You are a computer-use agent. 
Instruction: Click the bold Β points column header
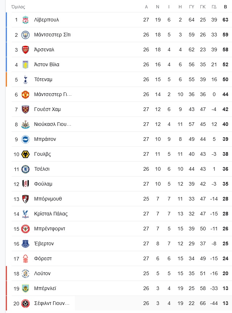[x=225, y=7]
